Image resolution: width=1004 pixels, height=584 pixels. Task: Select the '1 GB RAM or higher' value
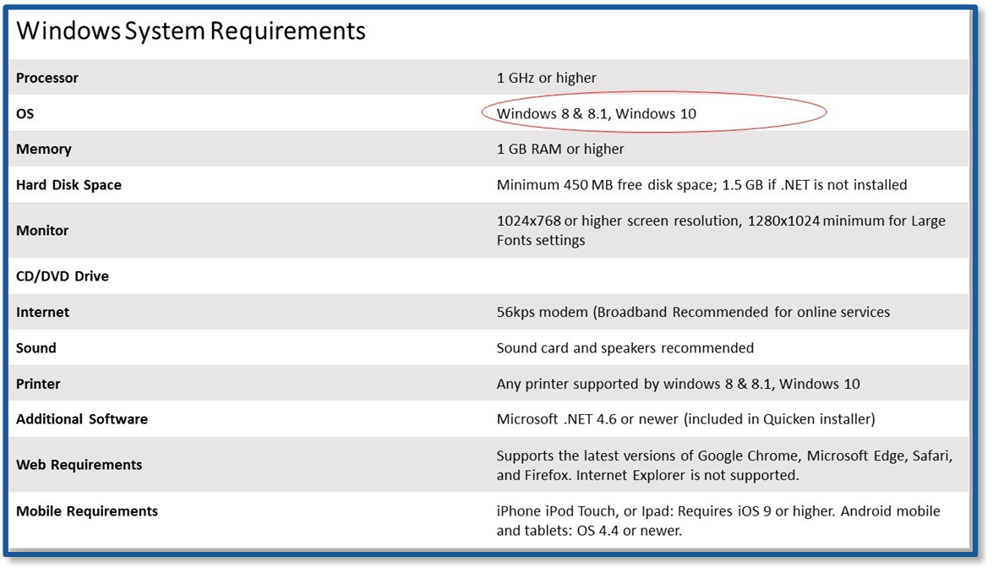(560, 149)
